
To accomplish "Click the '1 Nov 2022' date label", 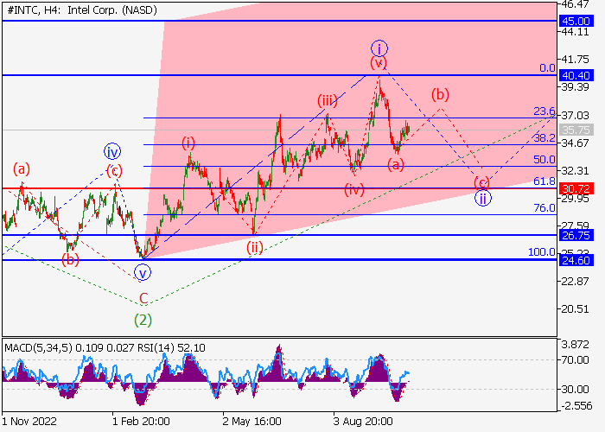I will [29, 422].
